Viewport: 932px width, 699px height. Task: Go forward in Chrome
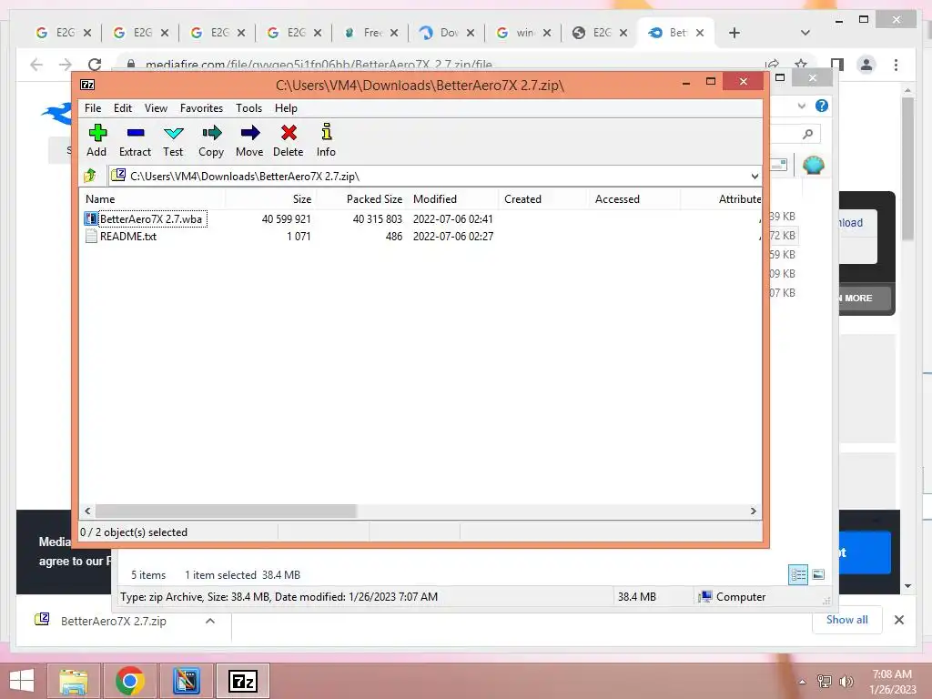coord(66,65)
